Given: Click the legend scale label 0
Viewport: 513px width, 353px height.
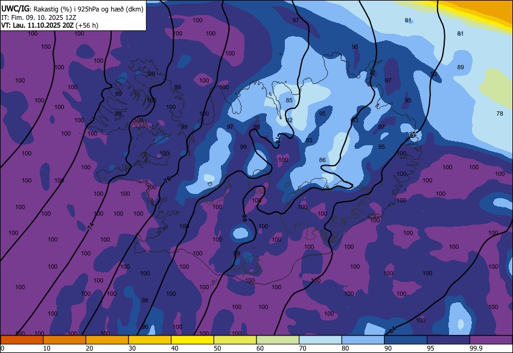Looking at the screenshot, I should coord(2,348).
